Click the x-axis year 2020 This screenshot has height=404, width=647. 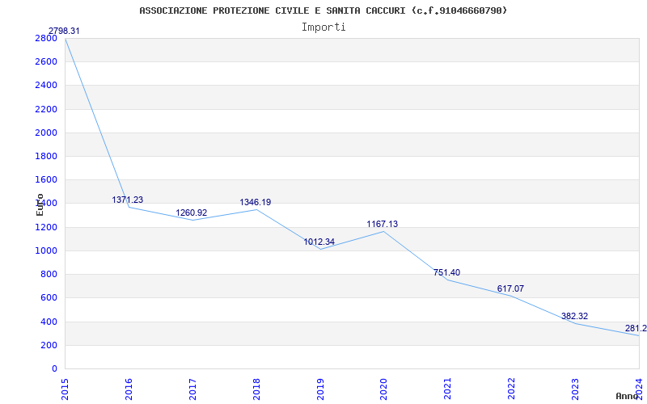point(383,389)
